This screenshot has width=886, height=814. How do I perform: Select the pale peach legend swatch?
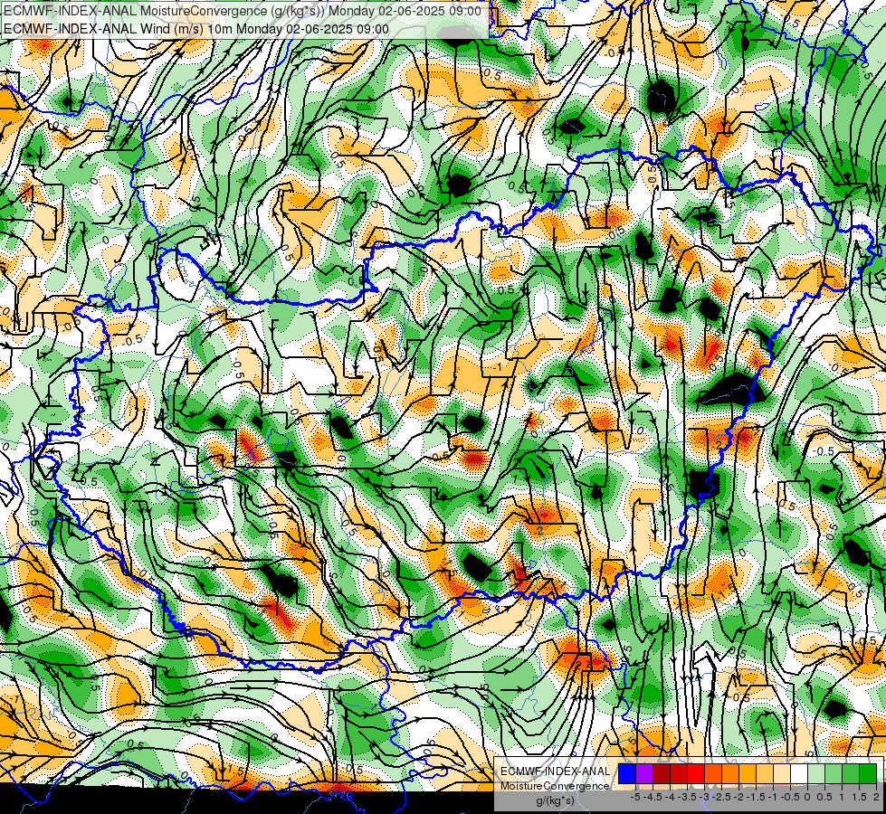tap(782, 773)
